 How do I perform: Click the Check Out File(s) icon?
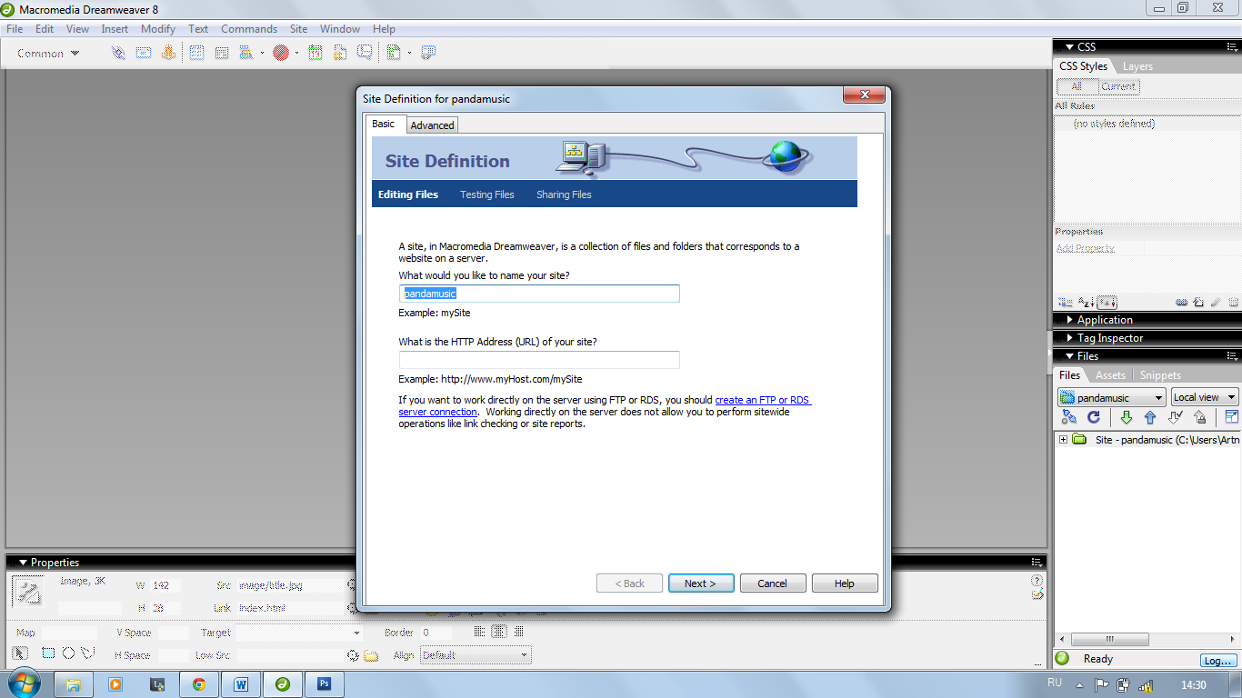point(1175,417)
